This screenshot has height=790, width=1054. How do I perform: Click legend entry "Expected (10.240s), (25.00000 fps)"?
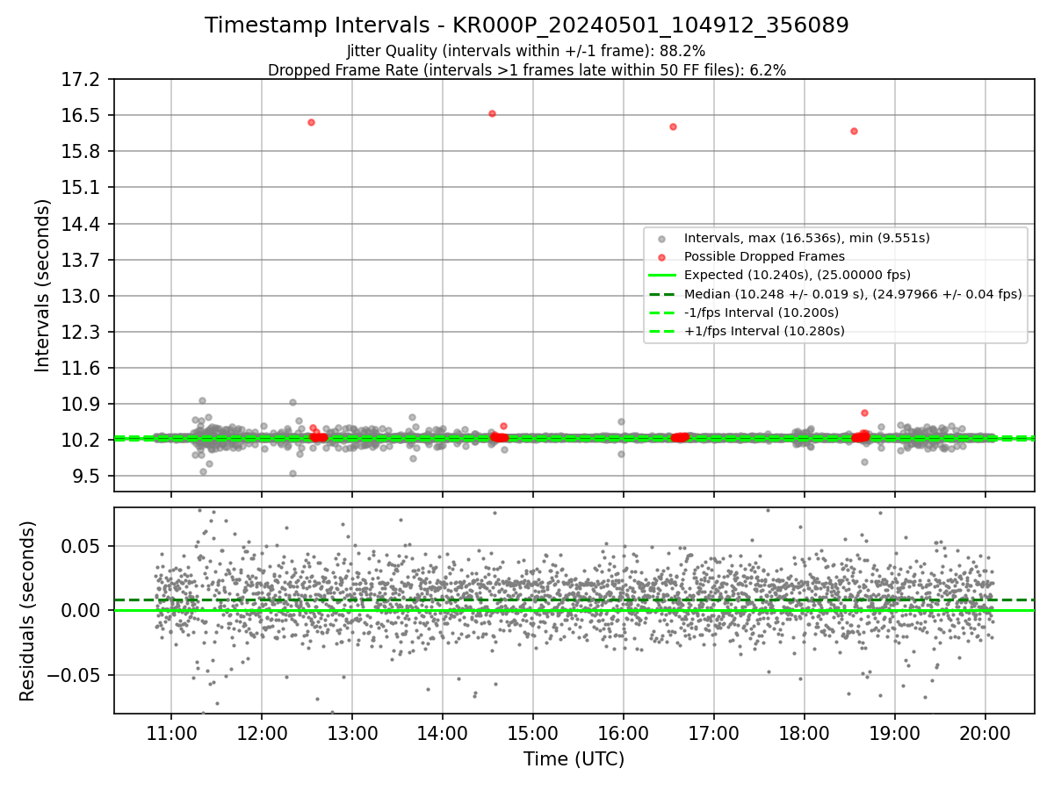pyautogui.click(x=798, y=275)
